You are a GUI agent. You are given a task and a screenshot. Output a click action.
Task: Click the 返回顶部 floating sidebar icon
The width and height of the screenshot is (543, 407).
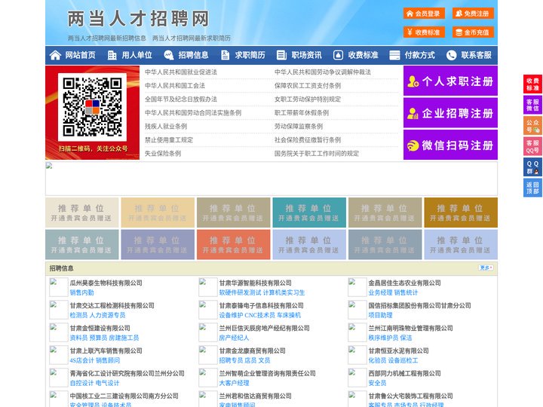532,188
